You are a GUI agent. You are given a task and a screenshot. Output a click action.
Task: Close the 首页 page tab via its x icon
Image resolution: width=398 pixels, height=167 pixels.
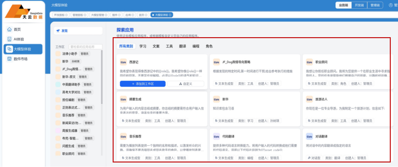[146, 15]
